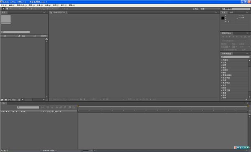The height and width of the screenshot is (152, 251).
Task: Switch to the 信息 Info tab
Action: point(223,12)
